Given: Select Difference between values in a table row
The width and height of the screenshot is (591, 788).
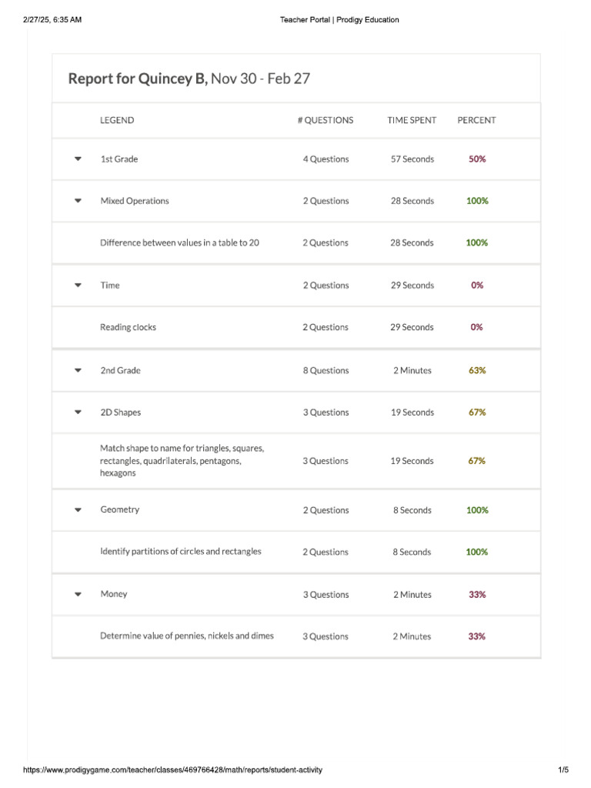Looking at the screenshot, I should tap(296, 242).
